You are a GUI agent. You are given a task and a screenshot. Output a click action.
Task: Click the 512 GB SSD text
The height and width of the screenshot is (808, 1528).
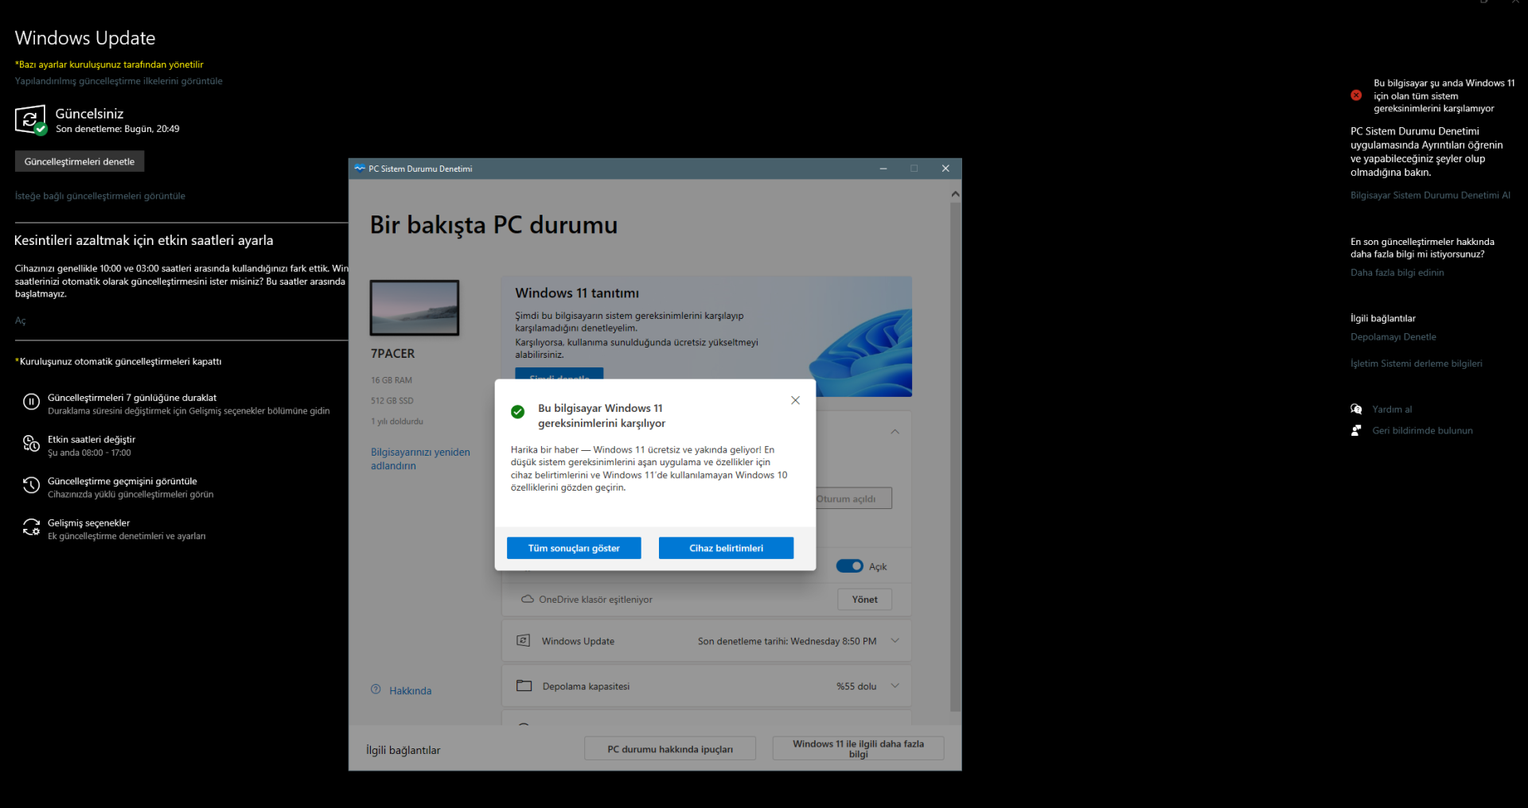click(392, 401)
